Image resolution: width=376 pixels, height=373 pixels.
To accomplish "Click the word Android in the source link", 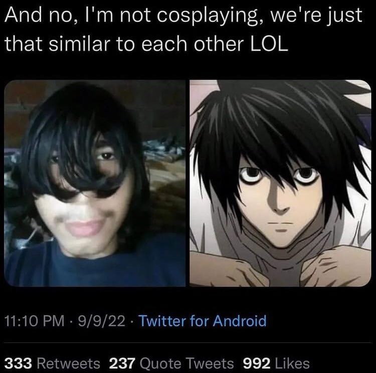I will point(240,321).
